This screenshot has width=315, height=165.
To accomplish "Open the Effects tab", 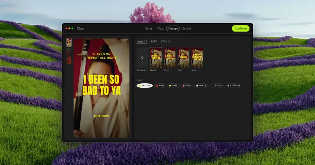I will pos(165,41).
